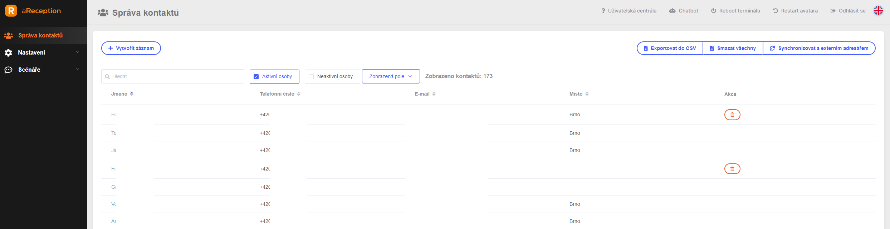Open Chatbot from the top bar

(684, 11)
